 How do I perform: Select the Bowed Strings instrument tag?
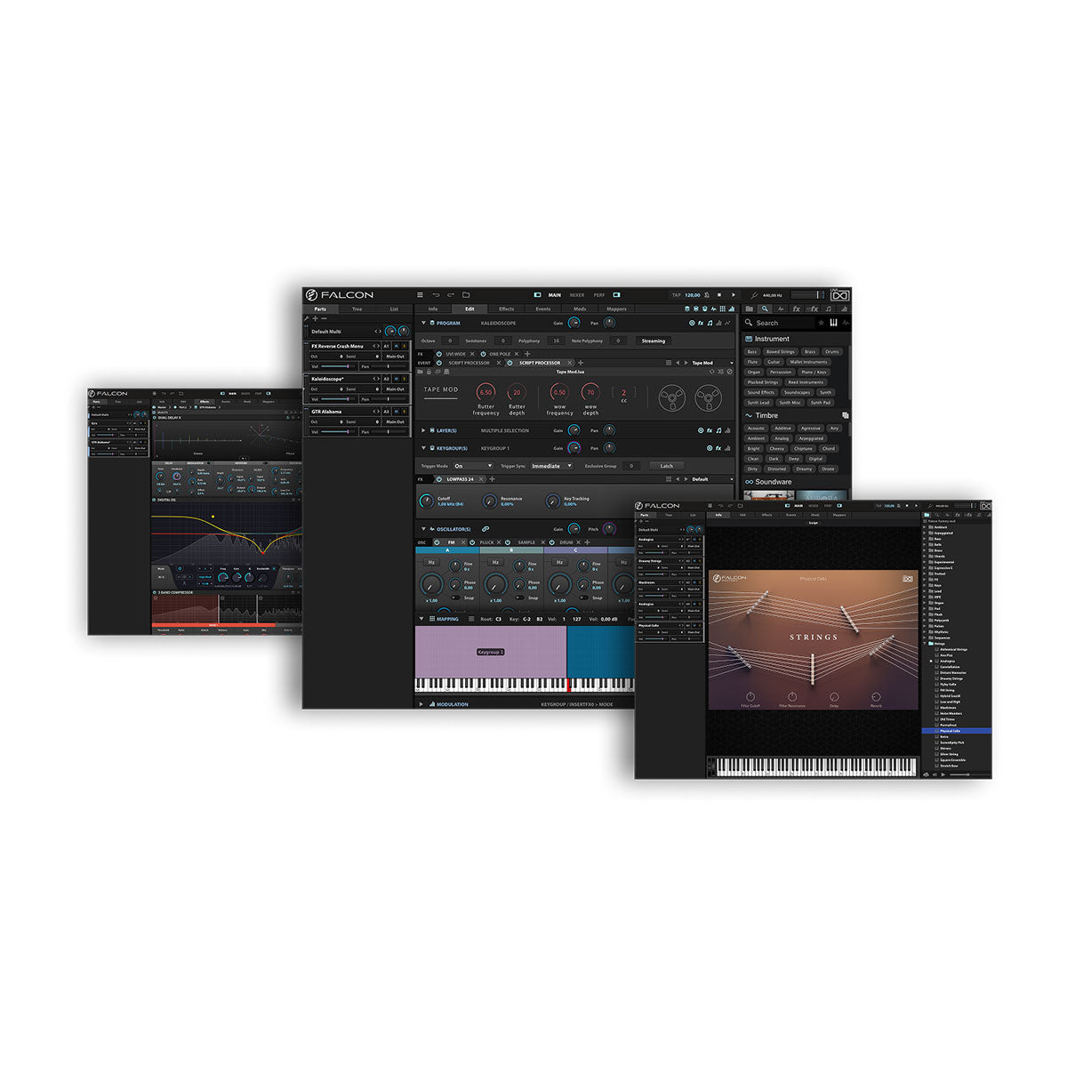pyautogui.click(x=780, y=351)
